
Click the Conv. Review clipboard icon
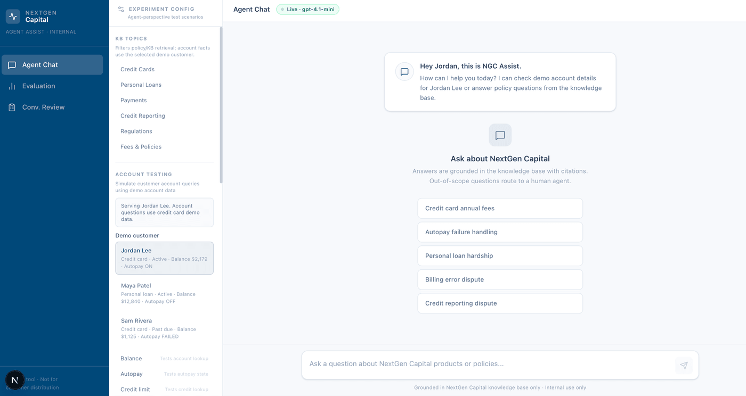pyautogui.click(x=12, y=108)
